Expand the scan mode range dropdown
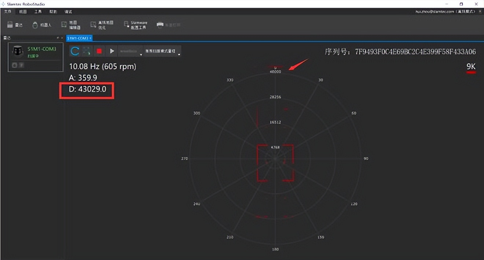The image size is (484, 260). pyautogui.click(x=162, y=51)
